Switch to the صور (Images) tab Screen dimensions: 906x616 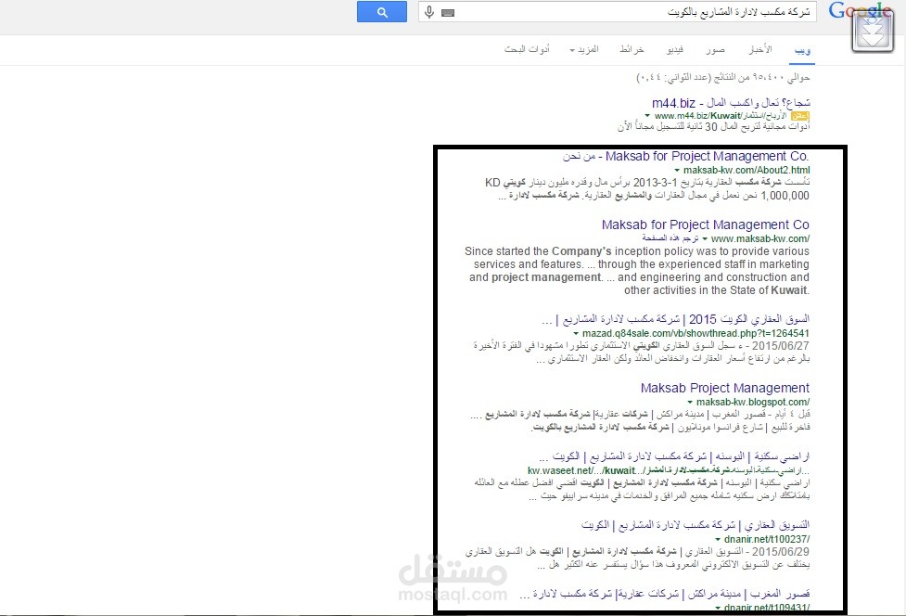click(715, 50)
